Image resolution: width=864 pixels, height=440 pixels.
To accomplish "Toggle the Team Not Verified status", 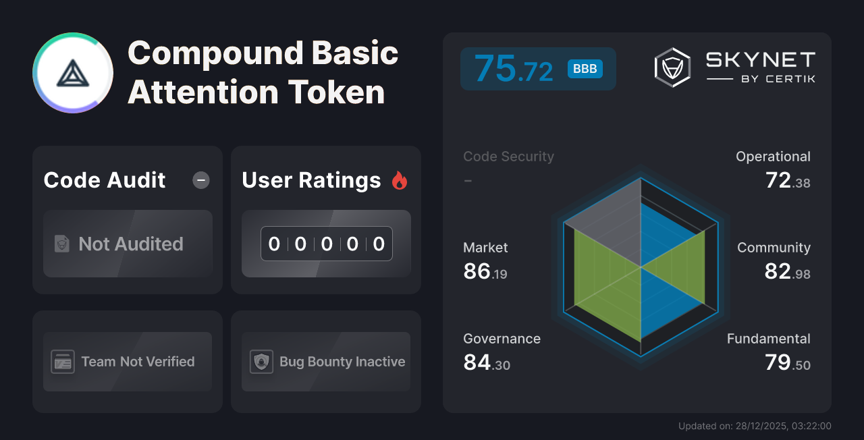I will point(127,362).
